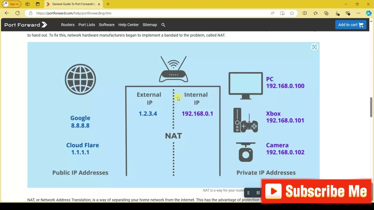
Task: Minimize the browser window
Action: (346, 4)
